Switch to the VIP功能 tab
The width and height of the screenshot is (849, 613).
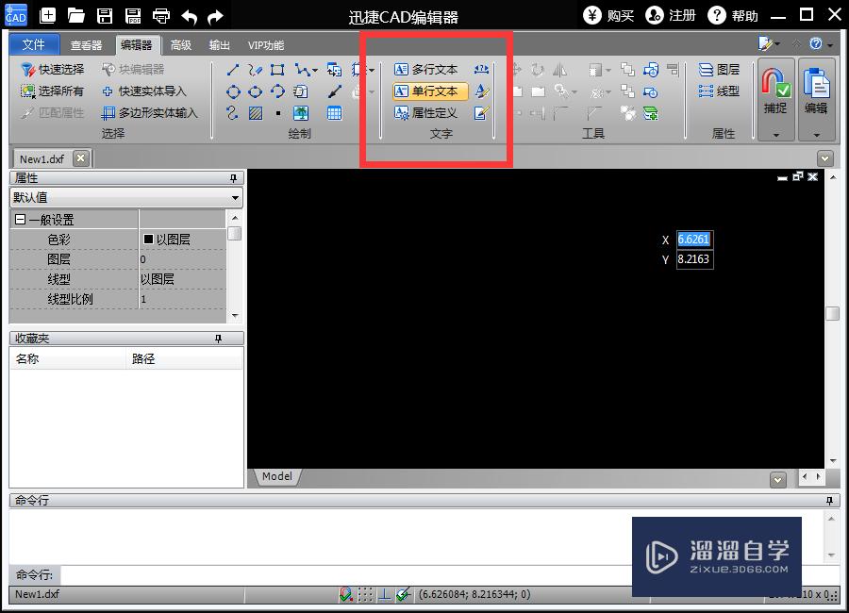pyautogui.click(x=266, y=45)
